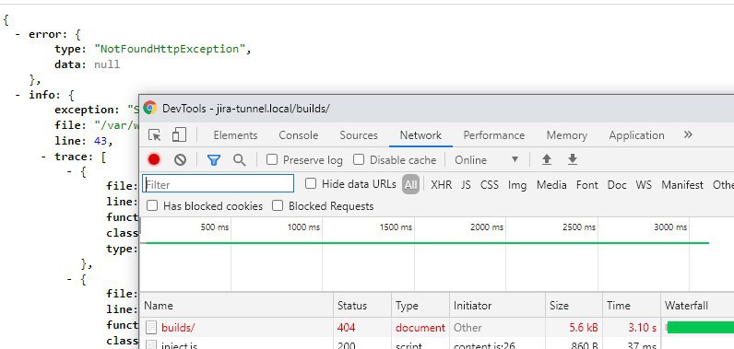Collapse the second trace entry object
Screen dimensions: 734x349
tap(70, 279)
